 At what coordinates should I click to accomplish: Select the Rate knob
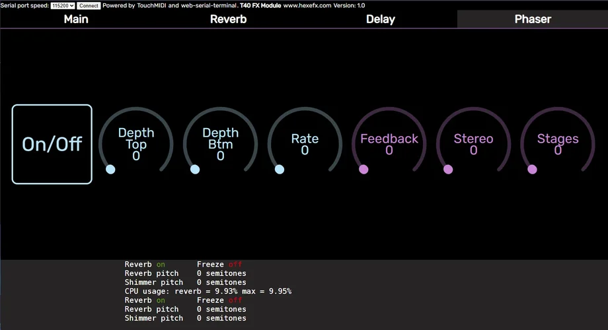[305, 144]
